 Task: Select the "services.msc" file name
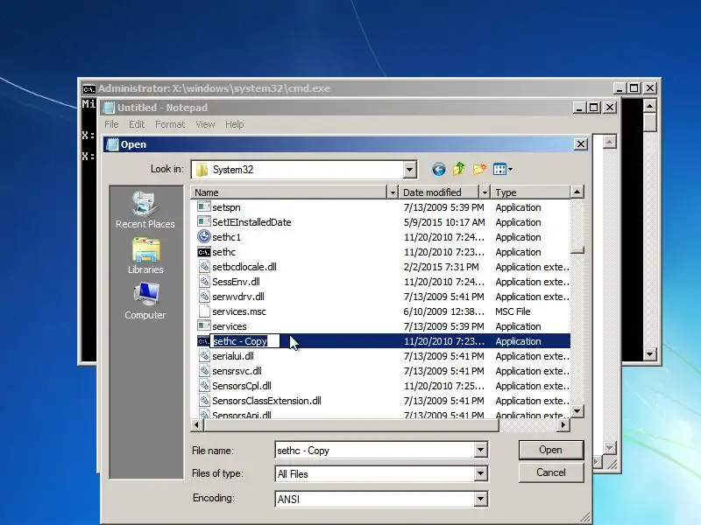(x=238, y=311)
